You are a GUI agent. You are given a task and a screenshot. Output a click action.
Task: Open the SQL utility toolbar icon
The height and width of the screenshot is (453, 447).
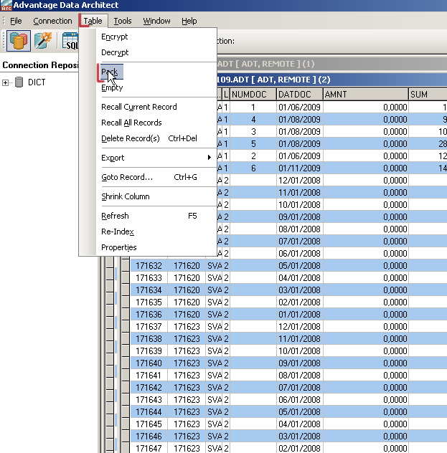click(x=70, y=41)
